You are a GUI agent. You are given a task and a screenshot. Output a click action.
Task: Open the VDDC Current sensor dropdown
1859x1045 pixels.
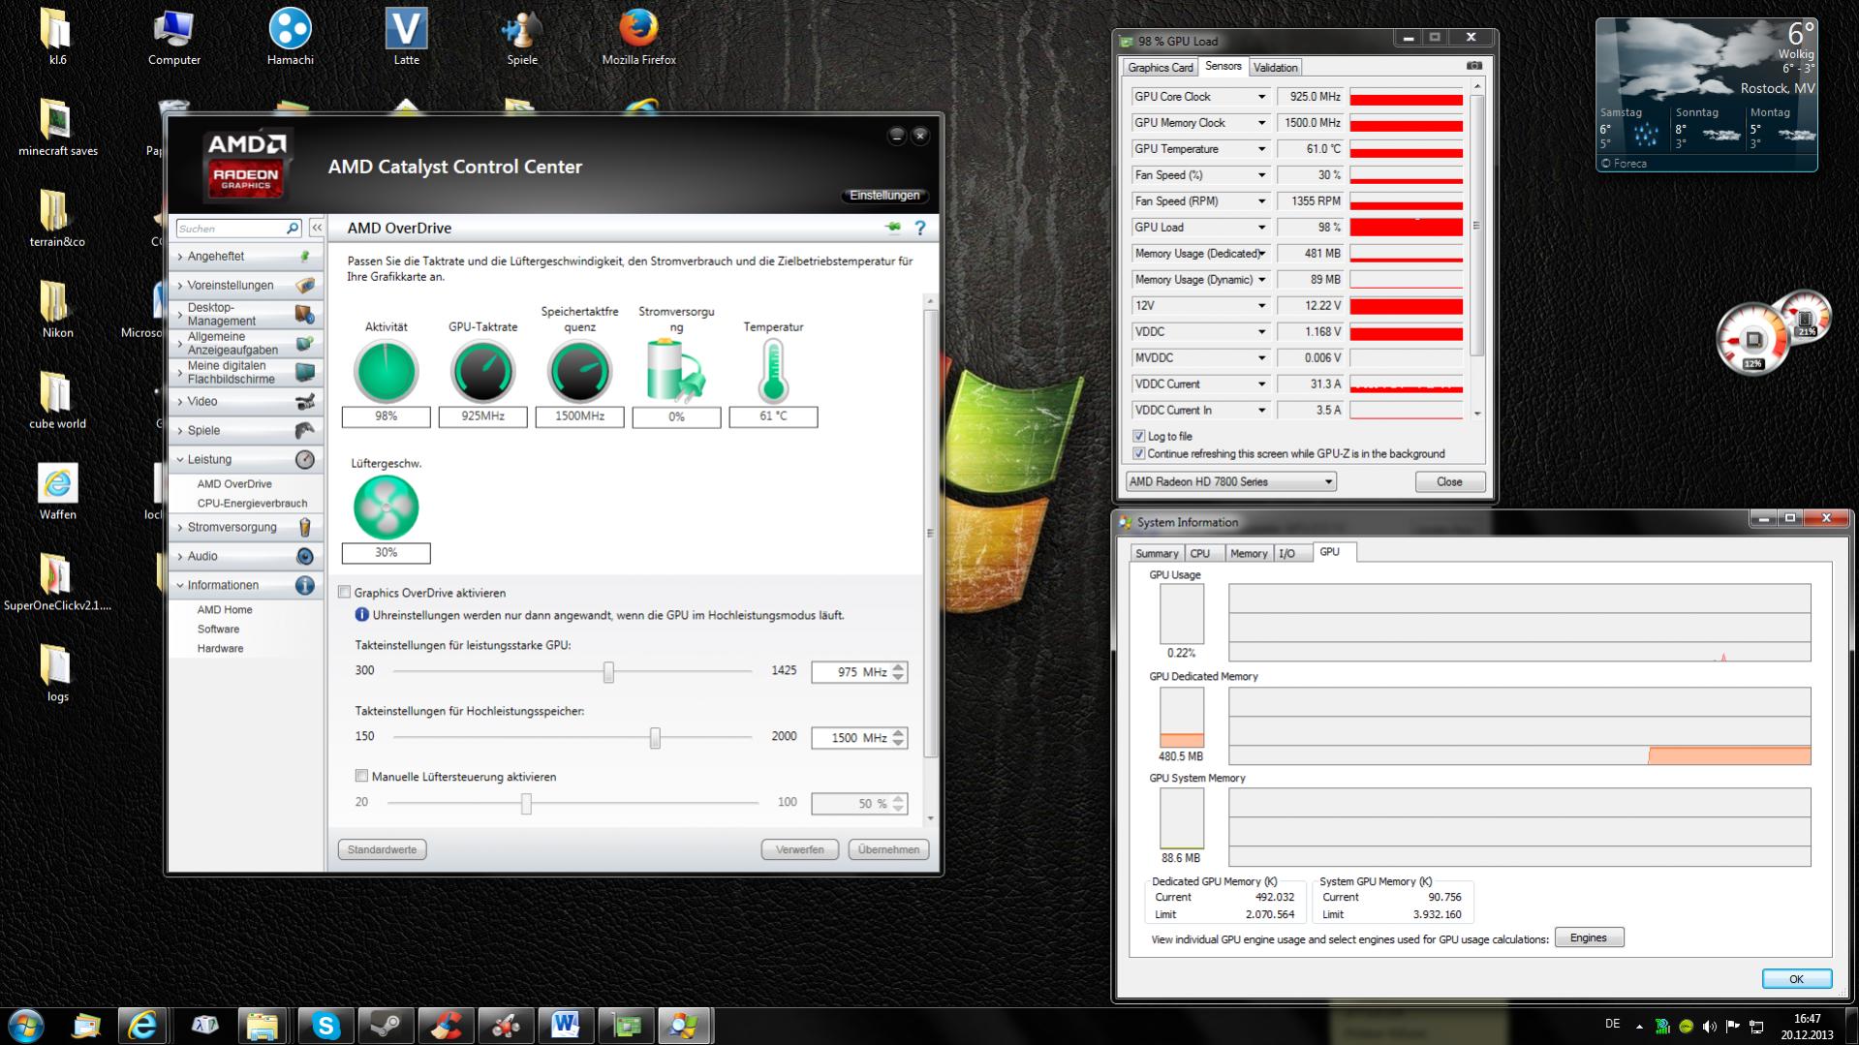[1261, 384]
